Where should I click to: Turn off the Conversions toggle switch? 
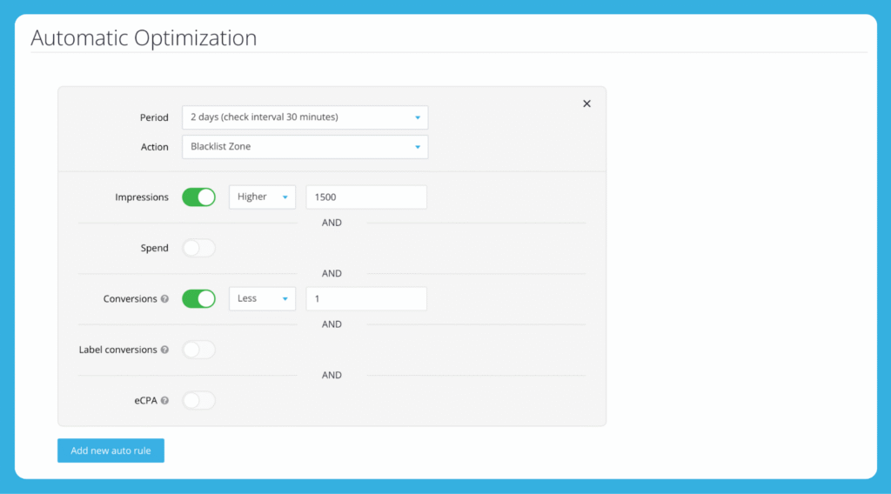coord(198,299)
